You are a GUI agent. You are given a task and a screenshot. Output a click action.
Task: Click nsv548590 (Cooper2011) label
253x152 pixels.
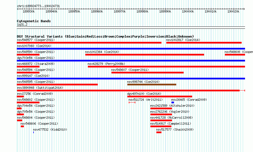pyautogui.click(x=36, y=52)
